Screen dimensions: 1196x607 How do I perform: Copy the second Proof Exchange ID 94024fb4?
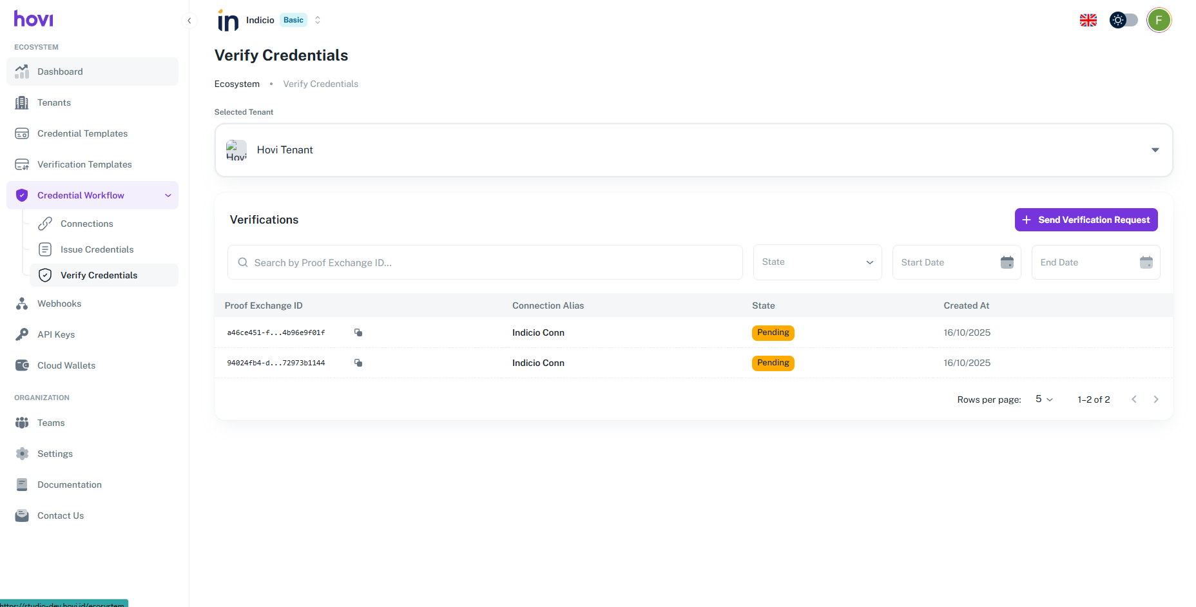point(358,363)
